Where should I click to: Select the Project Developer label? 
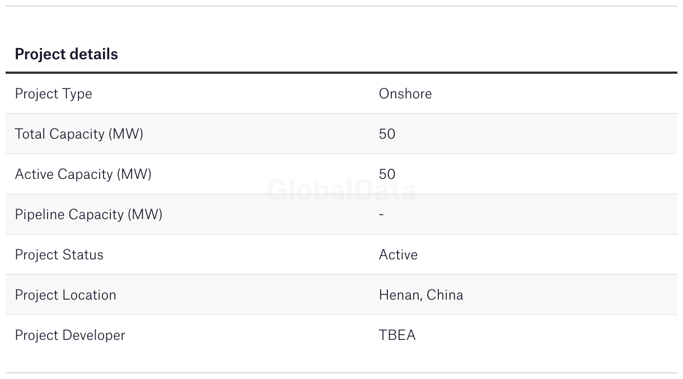click(70, 335)
